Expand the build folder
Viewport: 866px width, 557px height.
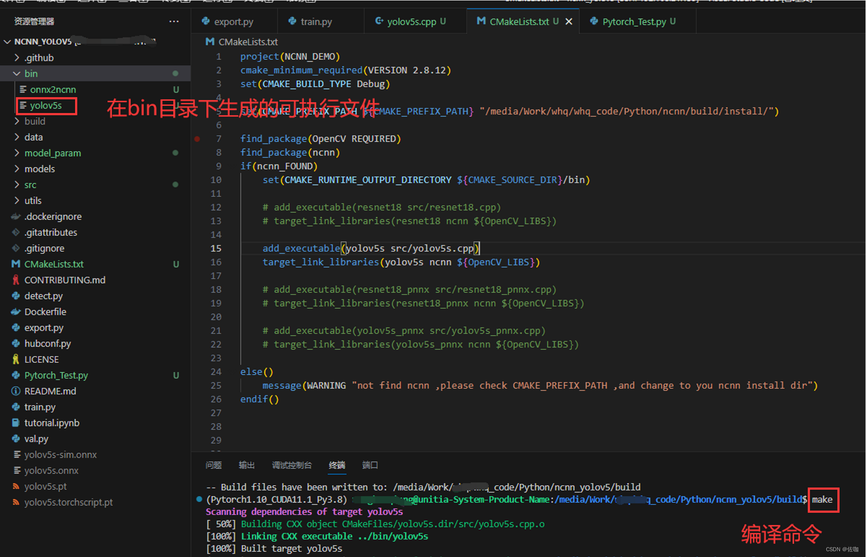coord(17,121)
